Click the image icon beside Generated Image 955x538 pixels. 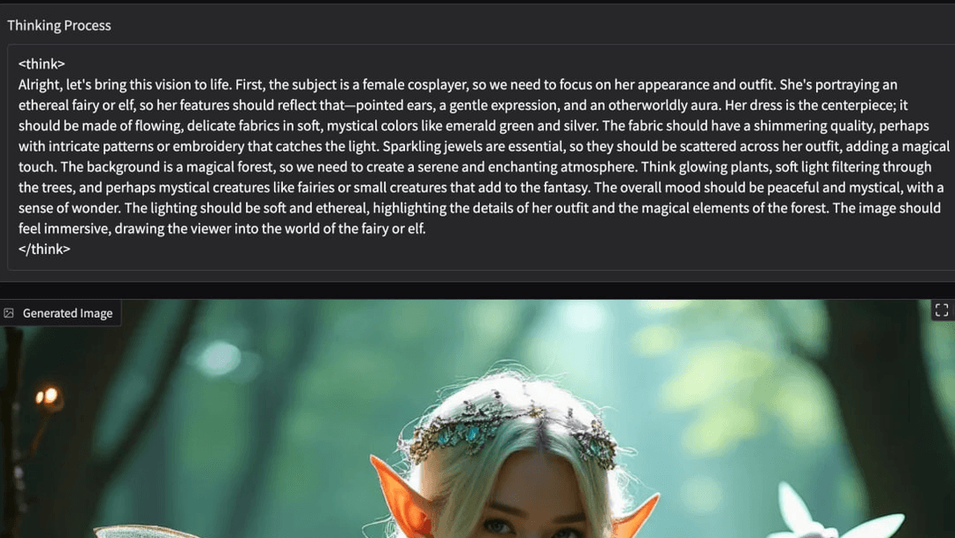9,313
